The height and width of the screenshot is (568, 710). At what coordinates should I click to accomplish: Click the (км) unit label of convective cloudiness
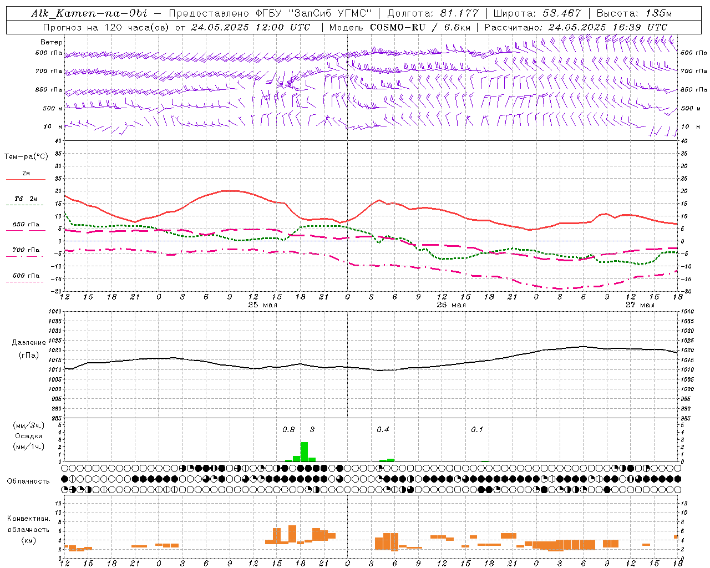click(x=29, y=540)
